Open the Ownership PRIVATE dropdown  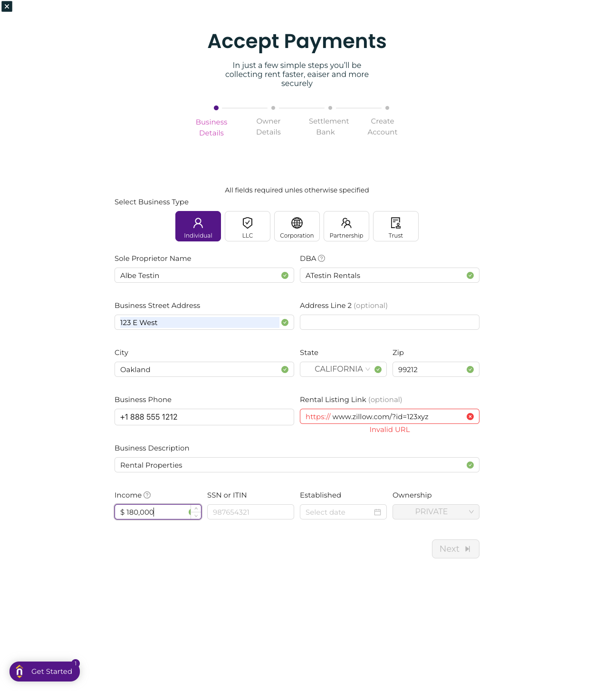436,512
